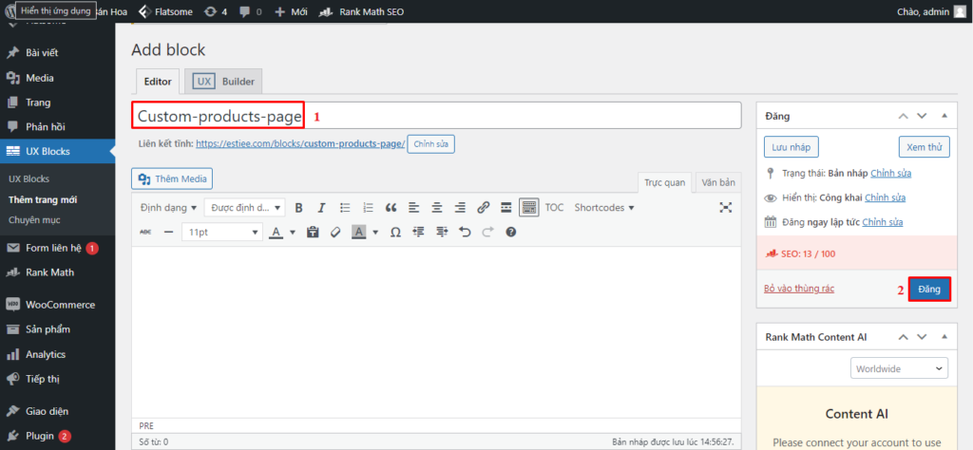Open the 11pt font size dropdown

(222, 232)
